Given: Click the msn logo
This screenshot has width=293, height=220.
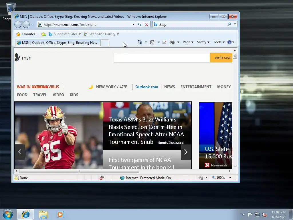Looking at the screenshot, I should 23,57.
